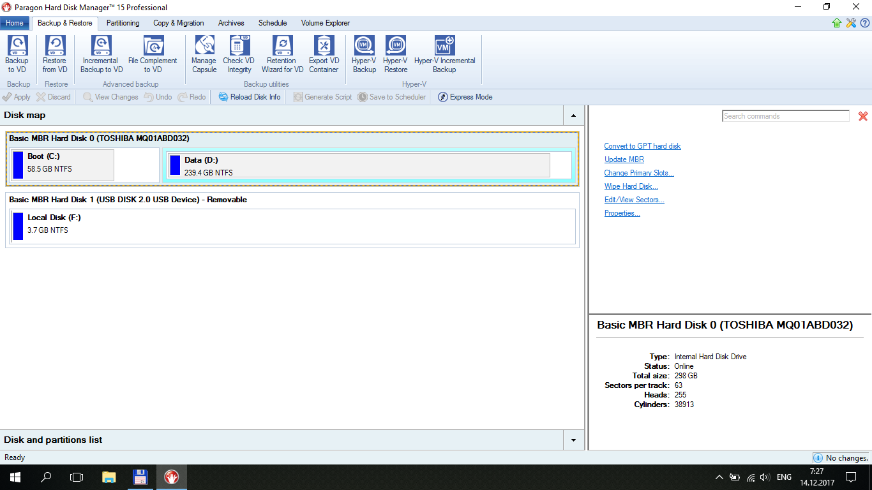
Task: Open the clock showing 7:27
Action: [816, 477]
